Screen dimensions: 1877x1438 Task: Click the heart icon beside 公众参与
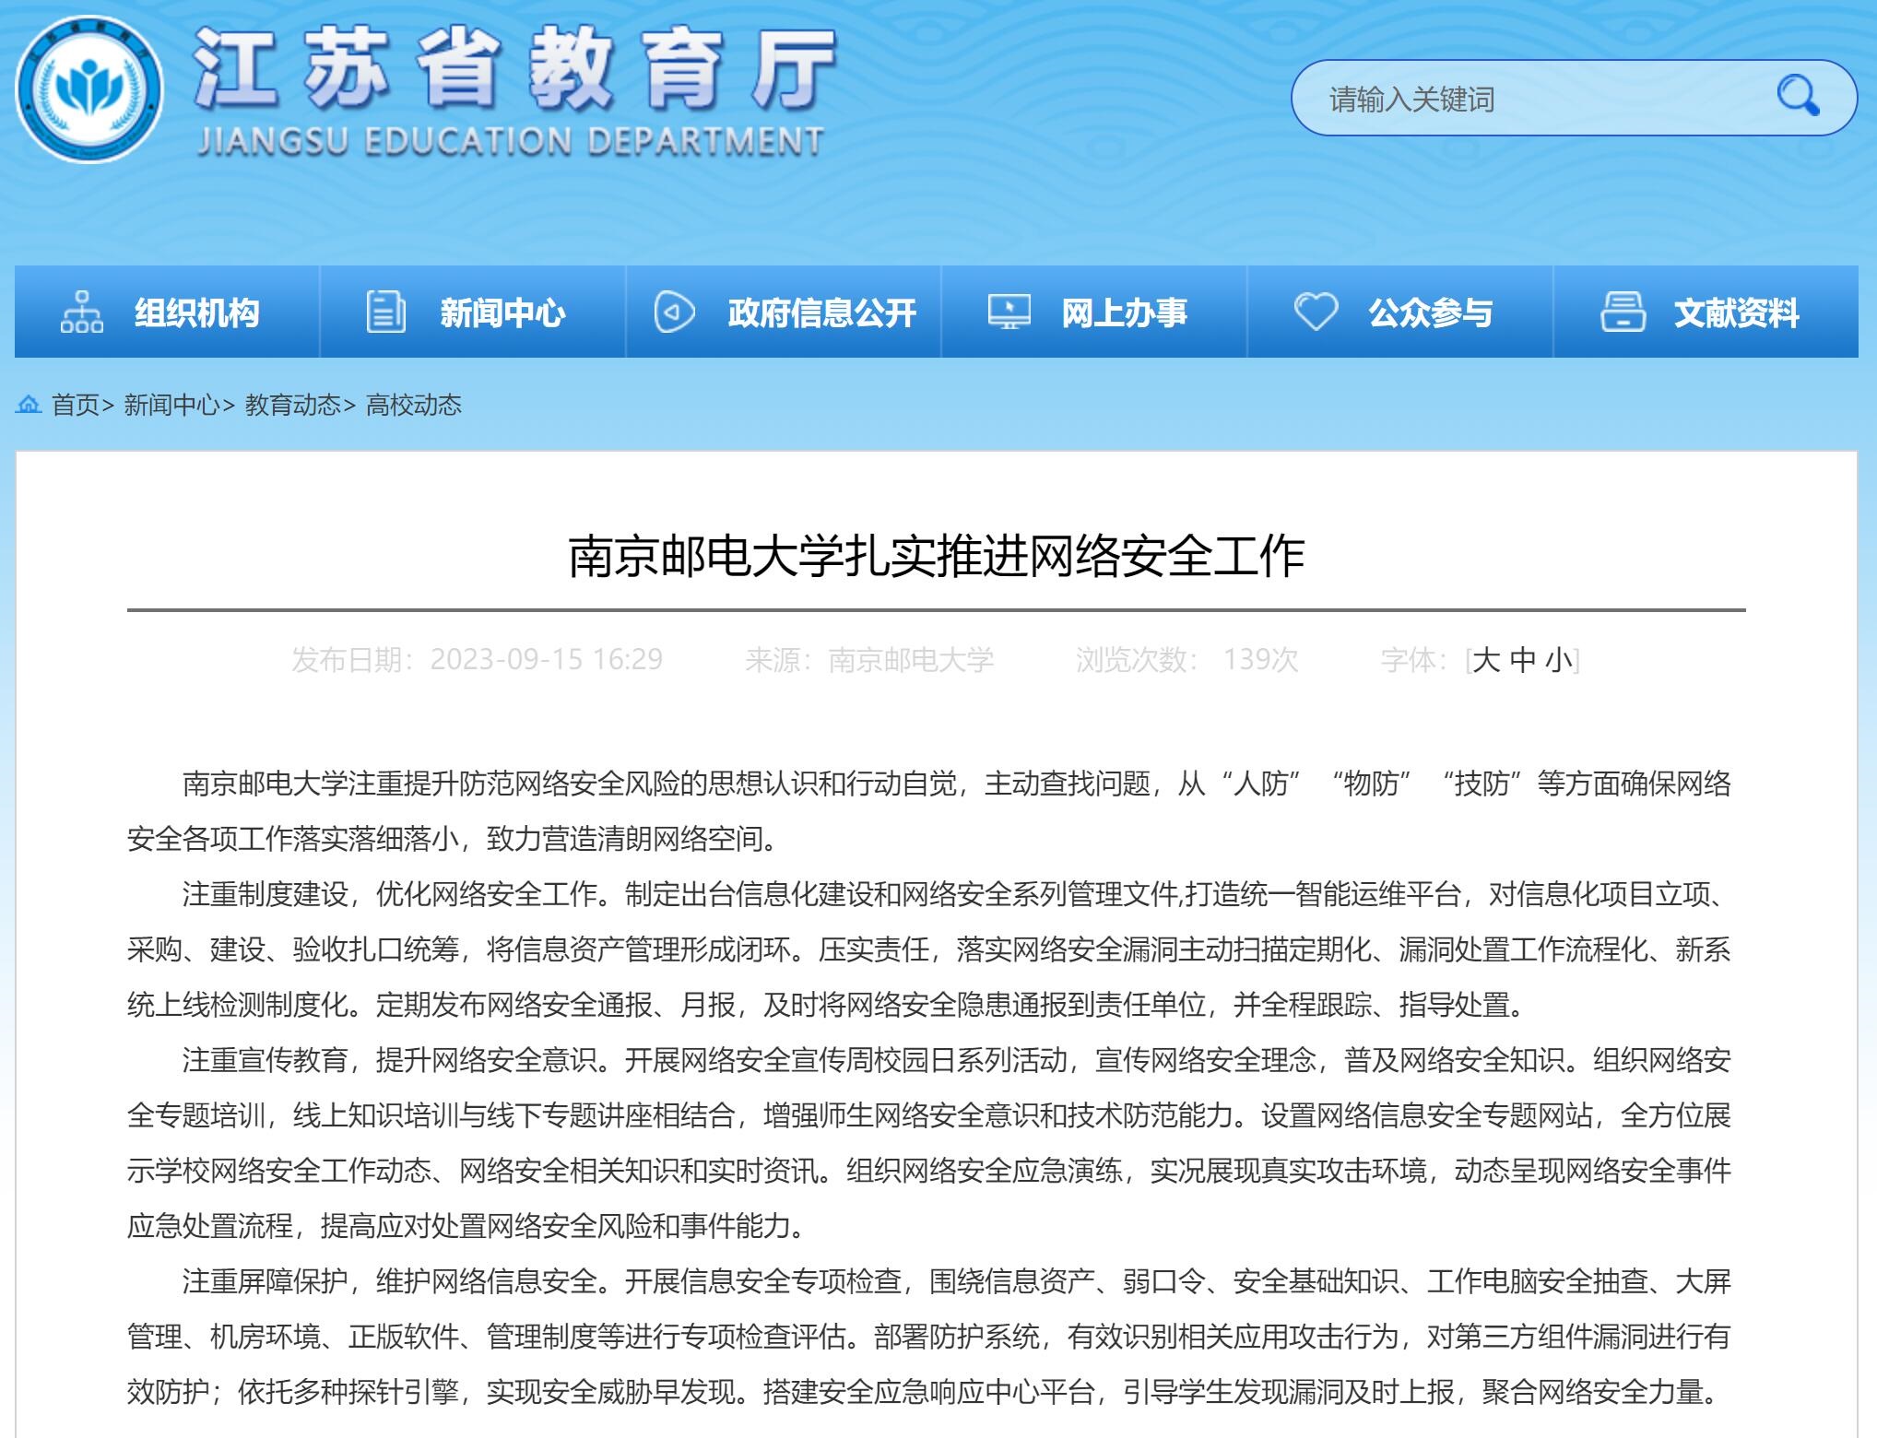coord(1316,312)
